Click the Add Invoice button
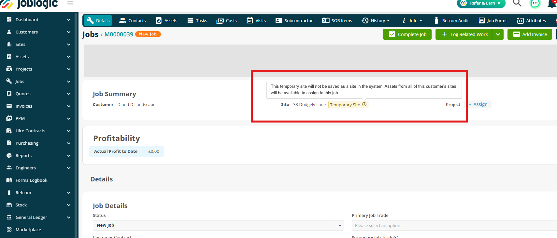The height and width of the screenshot is (238, 557). (x=530, y=34)
